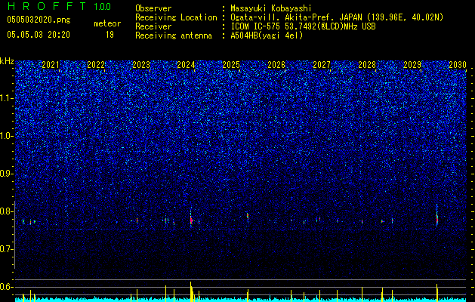
Task: Click the kHz axis unit label
Action: coord(7,61)
